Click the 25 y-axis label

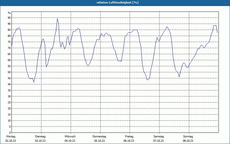click(9, 103)
